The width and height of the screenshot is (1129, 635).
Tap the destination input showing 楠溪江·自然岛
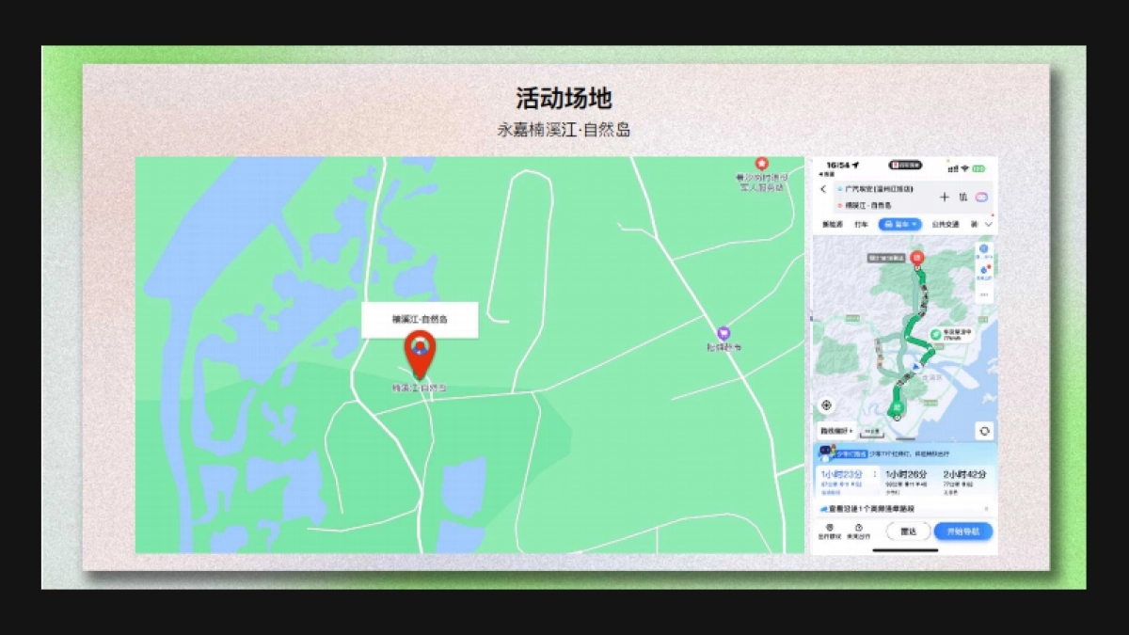click(x=875, y=207)
